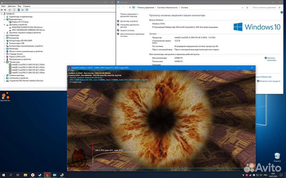Click Изменить ключ продукта link

point(270,81)
